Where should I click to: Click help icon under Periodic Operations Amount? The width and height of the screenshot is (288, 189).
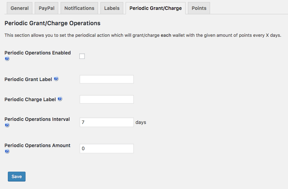(7, 152)
